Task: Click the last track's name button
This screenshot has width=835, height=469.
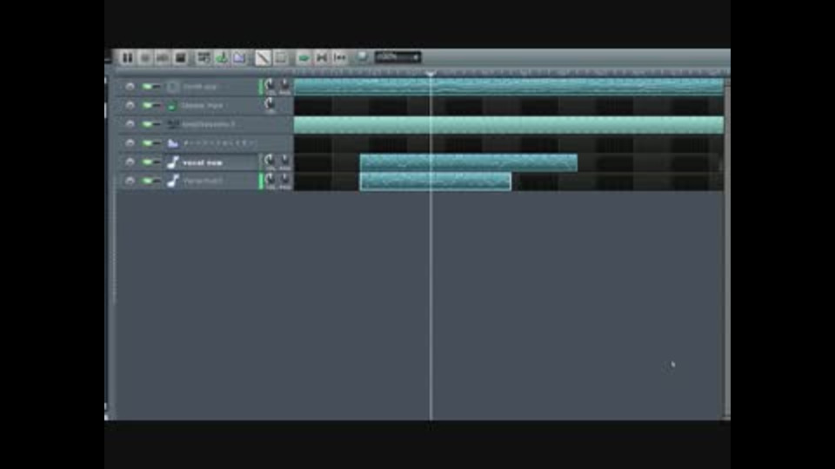Action: pyautogui.click(x=211, y=181)
